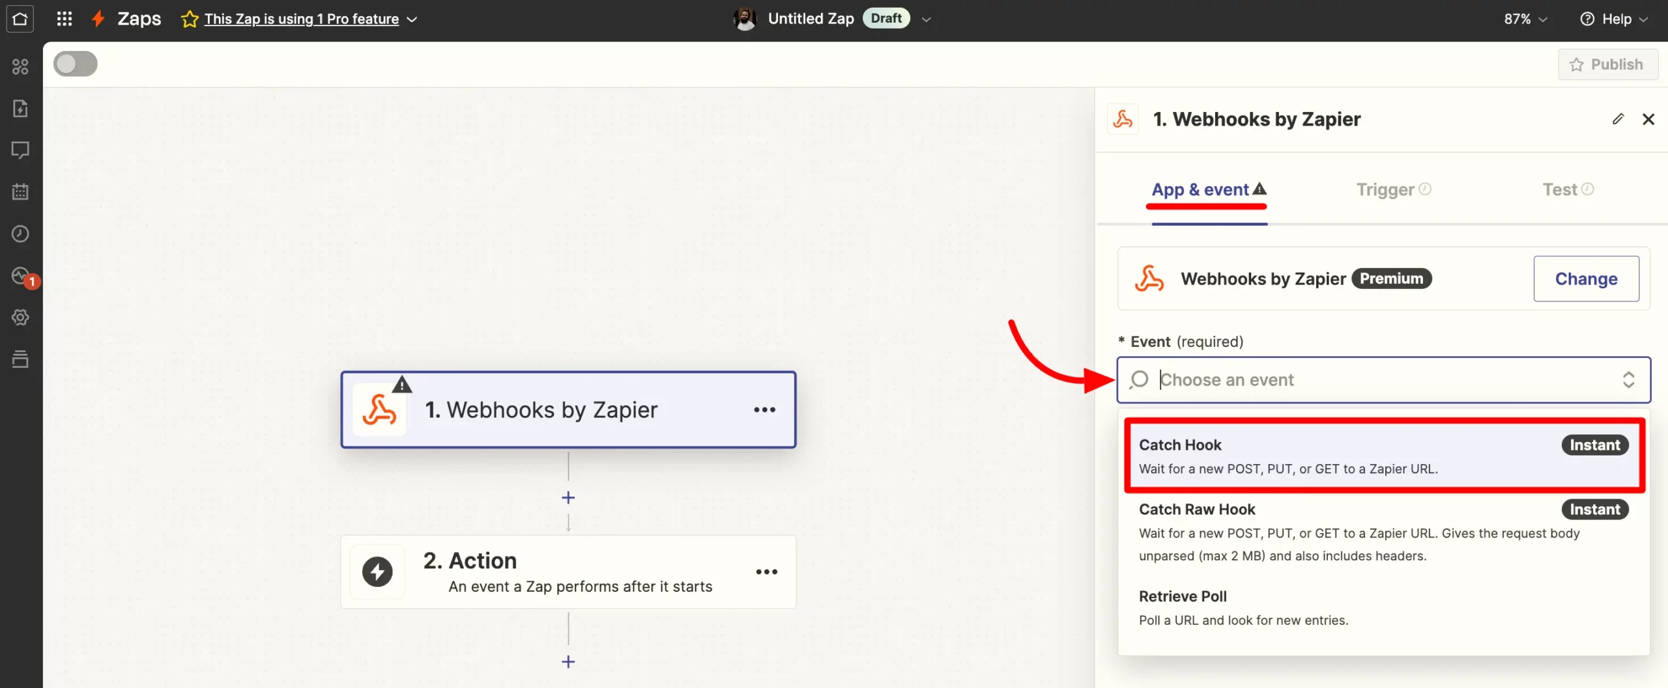Open the apps grid launcher icon
The height and width of the screenshot is (688, 1668).
(x=64, y=19)
